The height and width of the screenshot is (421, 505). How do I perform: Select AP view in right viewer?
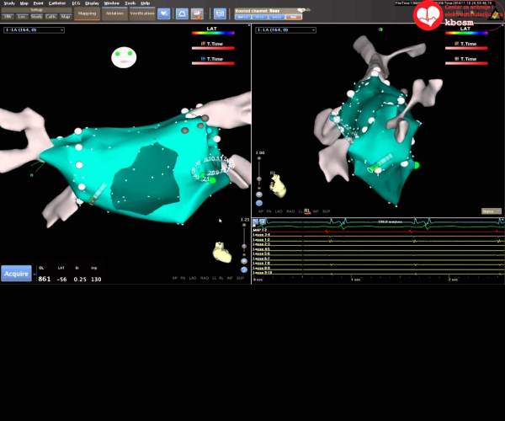coord(261,211)
